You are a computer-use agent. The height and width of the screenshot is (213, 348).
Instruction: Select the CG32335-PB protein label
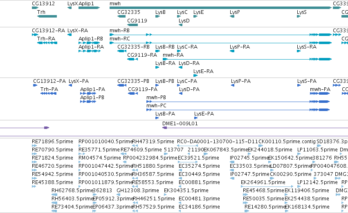[x=133, y=81]
